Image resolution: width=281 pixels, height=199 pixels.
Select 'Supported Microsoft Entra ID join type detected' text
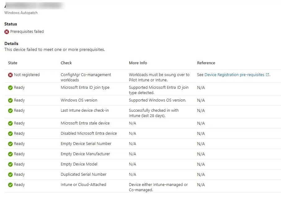pyautogui.click(x=159, y=90)
